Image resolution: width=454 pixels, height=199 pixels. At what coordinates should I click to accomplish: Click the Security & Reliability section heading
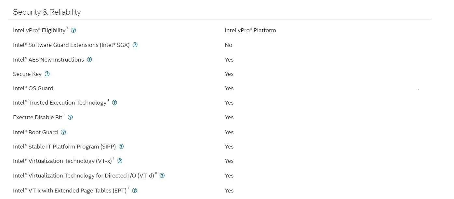pos(47,12)
